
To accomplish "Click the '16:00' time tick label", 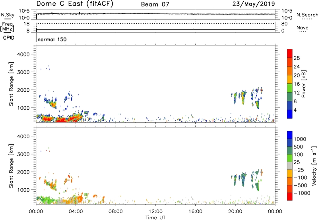I will [x=195, y=212].
